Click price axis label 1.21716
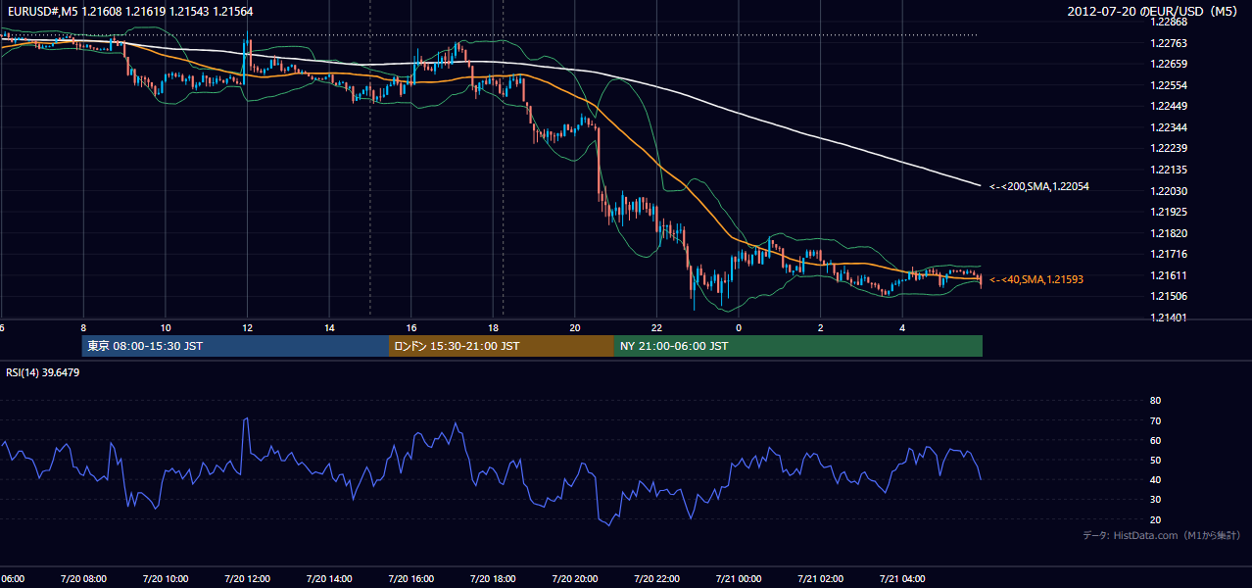Screen dimensions: 1252x588 [1169, 254]
